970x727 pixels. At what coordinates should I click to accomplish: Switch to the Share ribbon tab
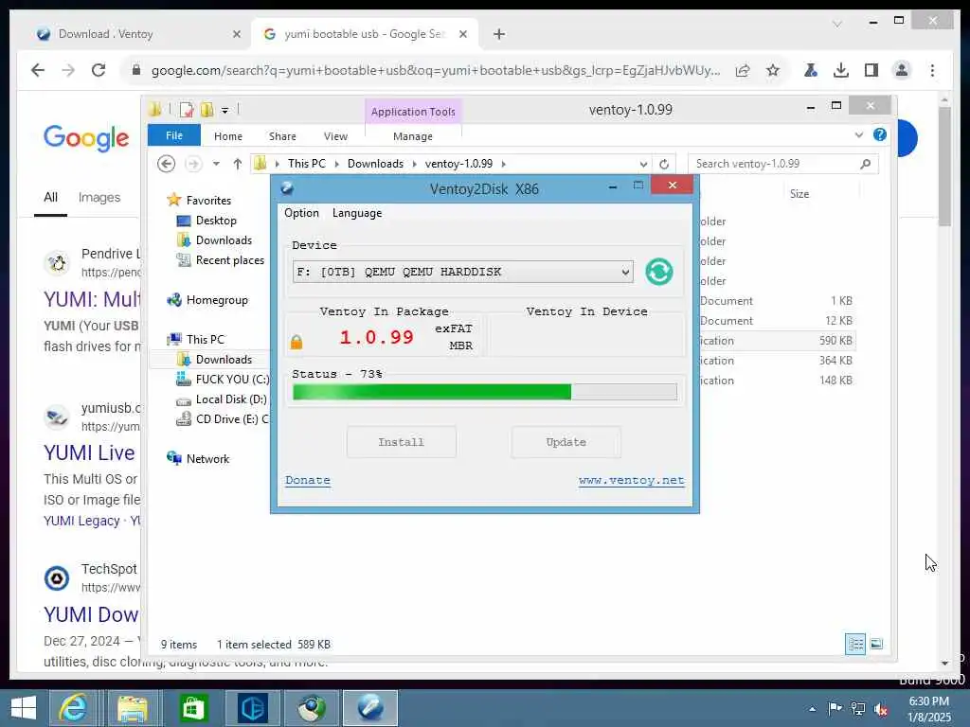click(282, 136)
